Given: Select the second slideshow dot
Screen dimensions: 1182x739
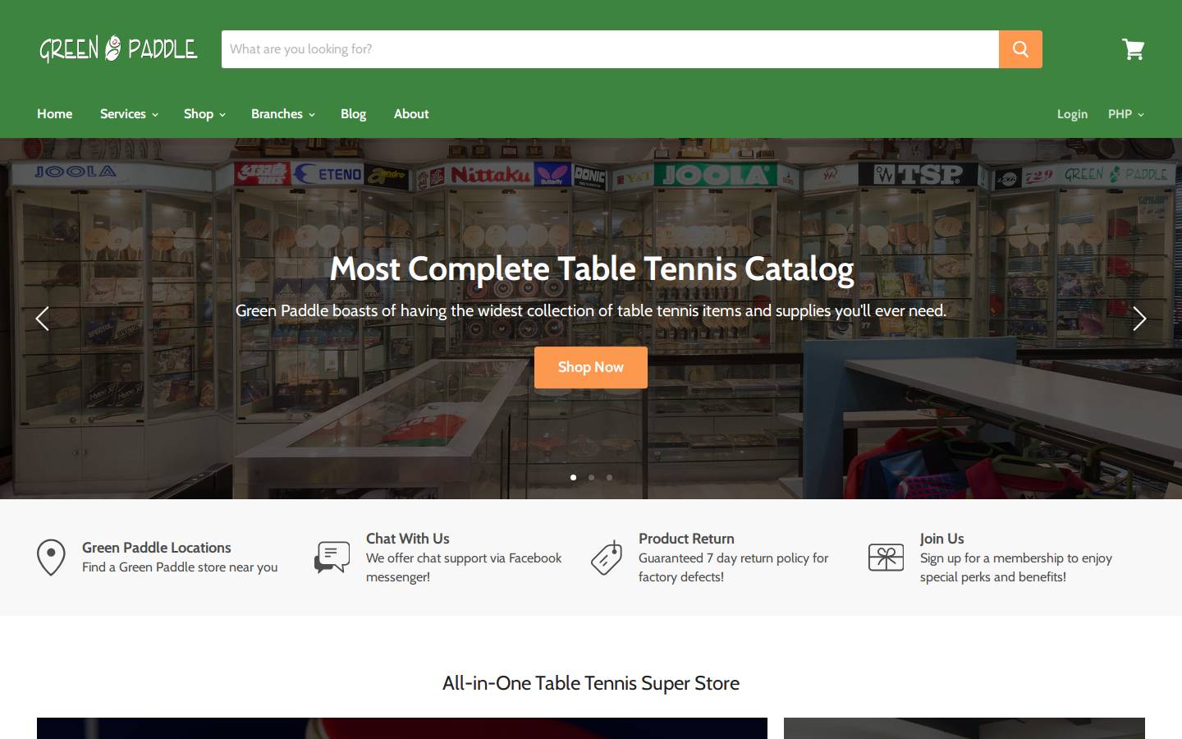Looking at the screenshot, I should [x=591, y=477].
